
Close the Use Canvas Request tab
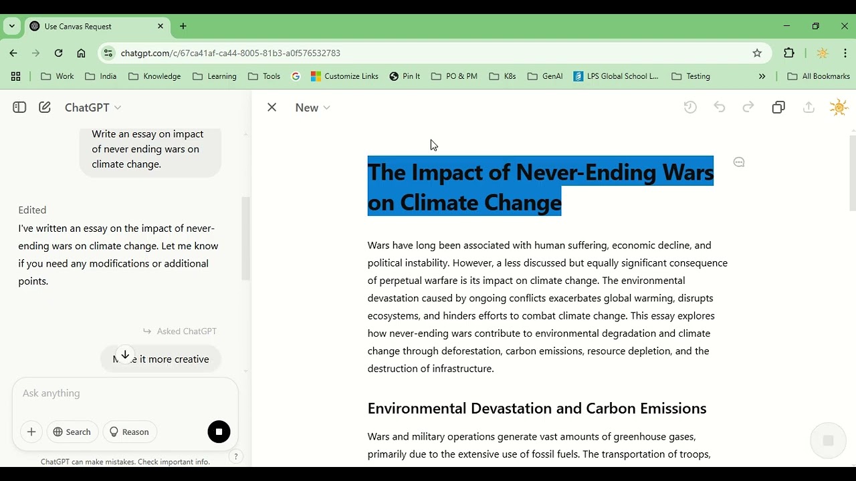pyautogui.click(x=160, y=26)
